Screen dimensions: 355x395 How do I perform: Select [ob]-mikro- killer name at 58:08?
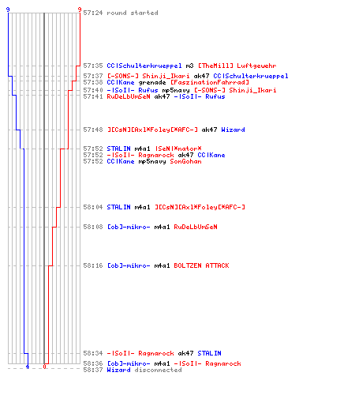(129, 227)
